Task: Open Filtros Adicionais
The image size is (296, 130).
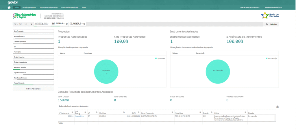Action: click(34, 89)
